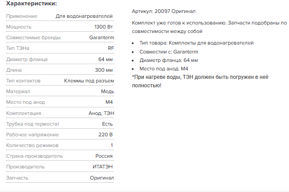
Task: Select the 'Тип товара: Комплекты для водонагревателей' bullet
Action: 196,43
